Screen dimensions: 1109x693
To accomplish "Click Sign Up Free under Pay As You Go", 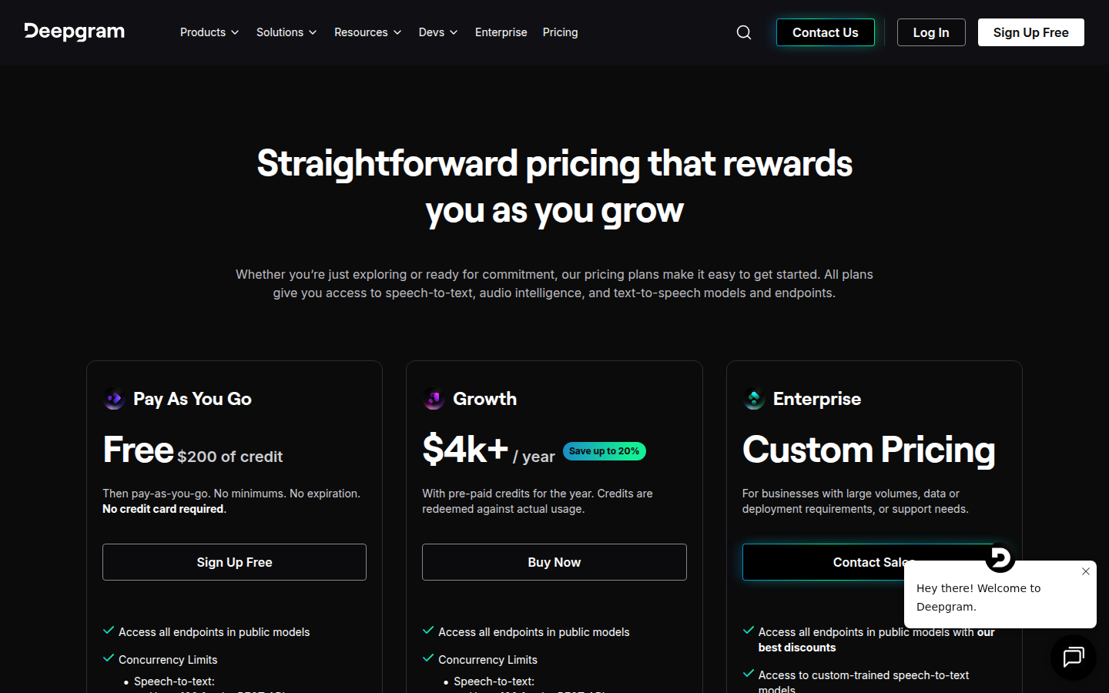I will pos(234,562).
